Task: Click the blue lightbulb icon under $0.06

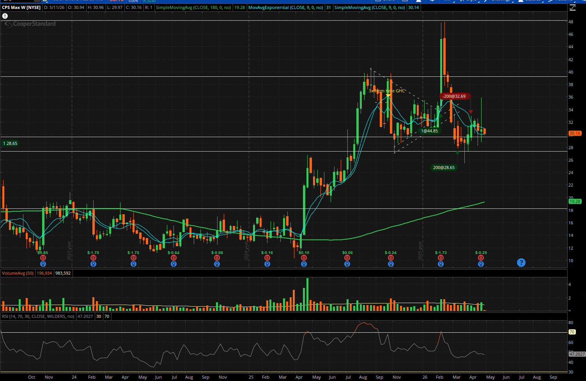Action: (x=347, y=264)
